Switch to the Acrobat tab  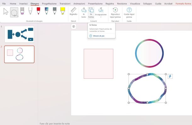168,4
